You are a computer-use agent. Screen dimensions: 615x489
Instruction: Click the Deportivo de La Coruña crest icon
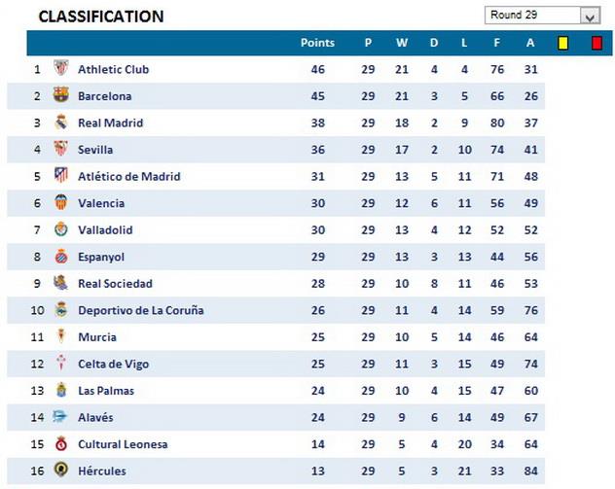pos(61,310)
